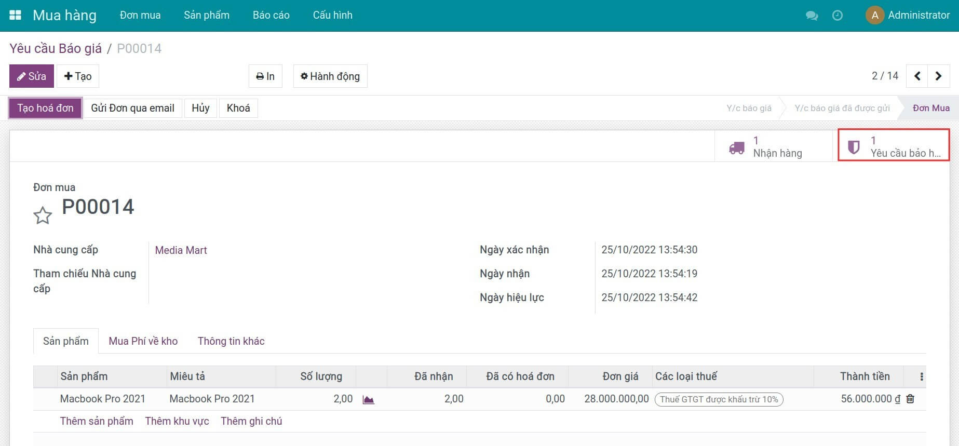Screen dimensions: 959x446
Task: Expand the Hành động dropdown
Action: 330,76
